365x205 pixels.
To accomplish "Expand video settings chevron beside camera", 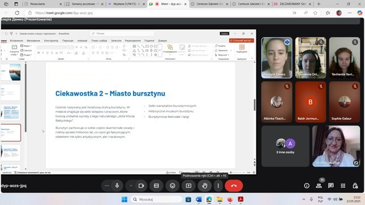I will pos(131,186).
